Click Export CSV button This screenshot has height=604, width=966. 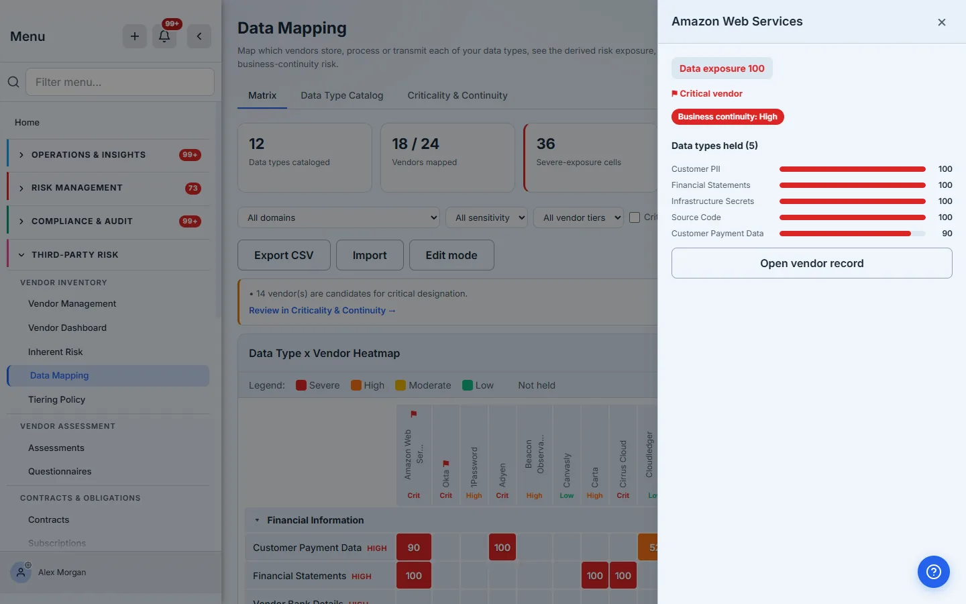284,255
